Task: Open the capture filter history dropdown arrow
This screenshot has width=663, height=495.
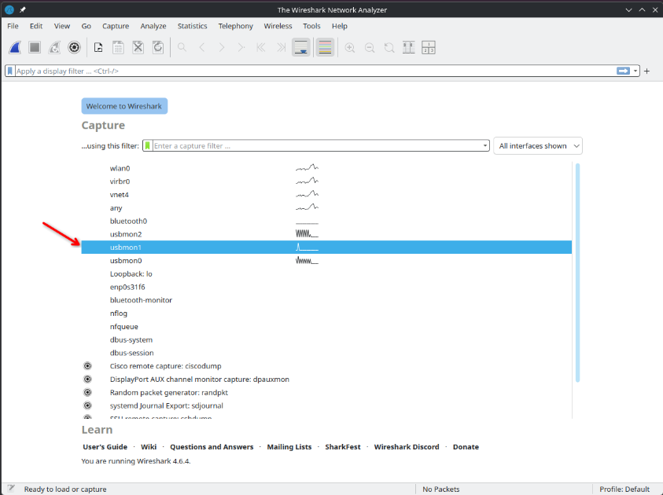Action: 485,146
